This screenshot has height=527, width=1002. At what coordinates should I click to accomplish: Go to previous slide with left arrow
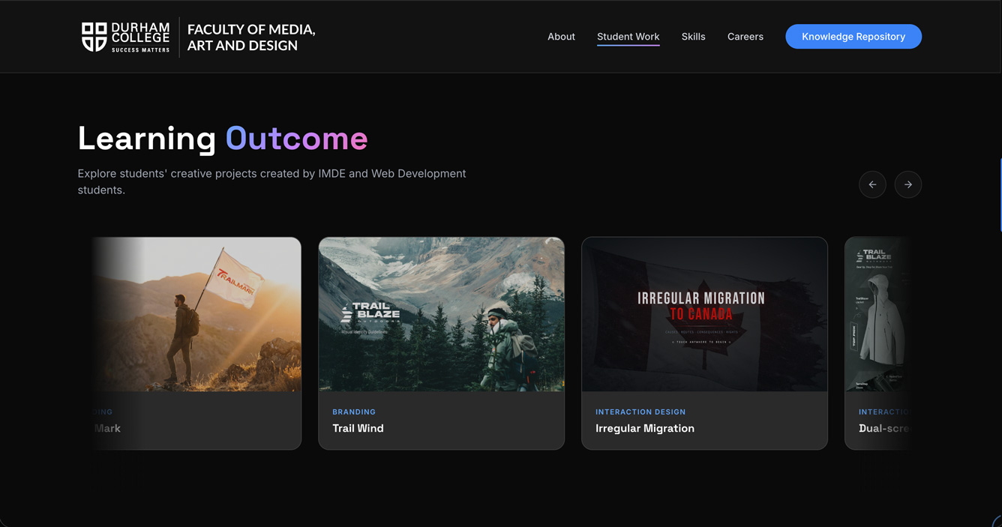point(872,184)
